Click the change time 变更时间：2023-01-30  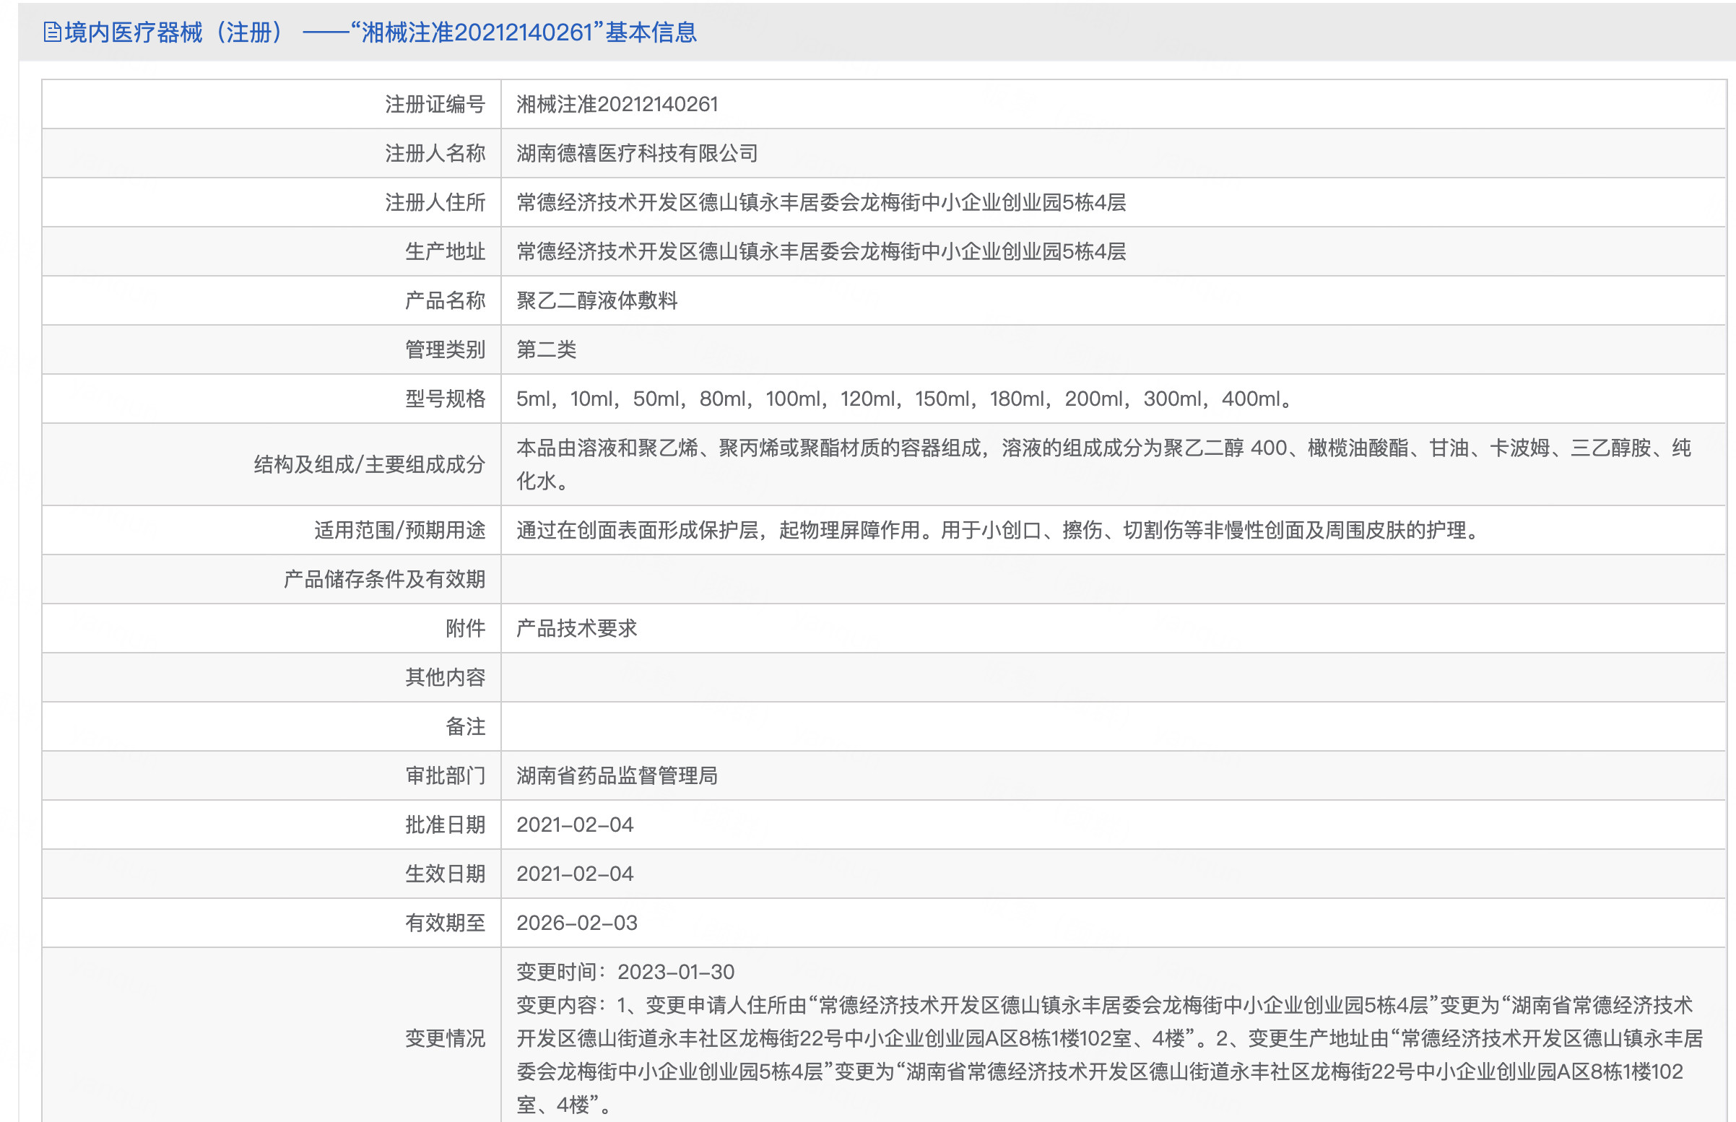(x=625, y=972)
